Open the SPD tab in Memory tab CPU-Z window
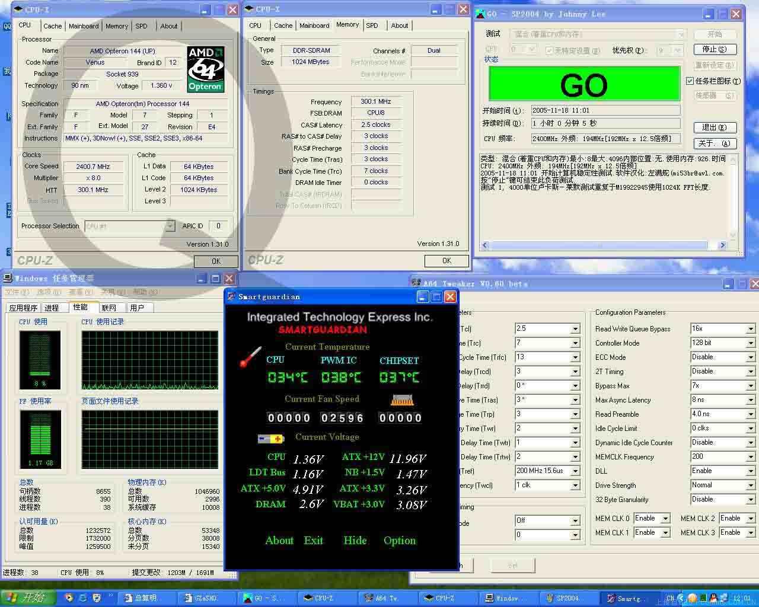Screen dimensions: 759x607 [372, 25]
